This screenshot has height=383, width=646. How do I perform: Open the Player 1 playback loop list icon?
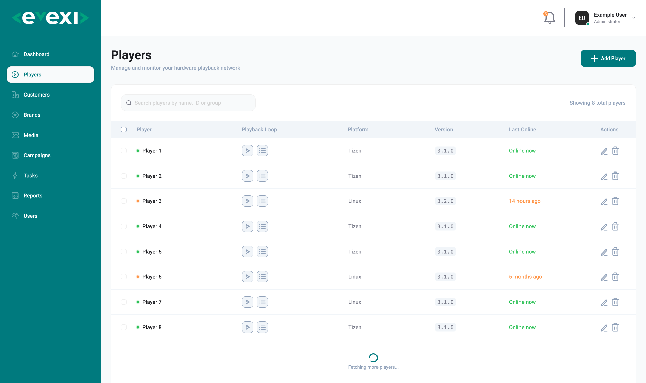[x=262, y=151]
